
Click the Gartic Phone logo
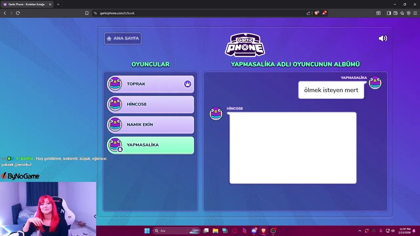(245, 45)
